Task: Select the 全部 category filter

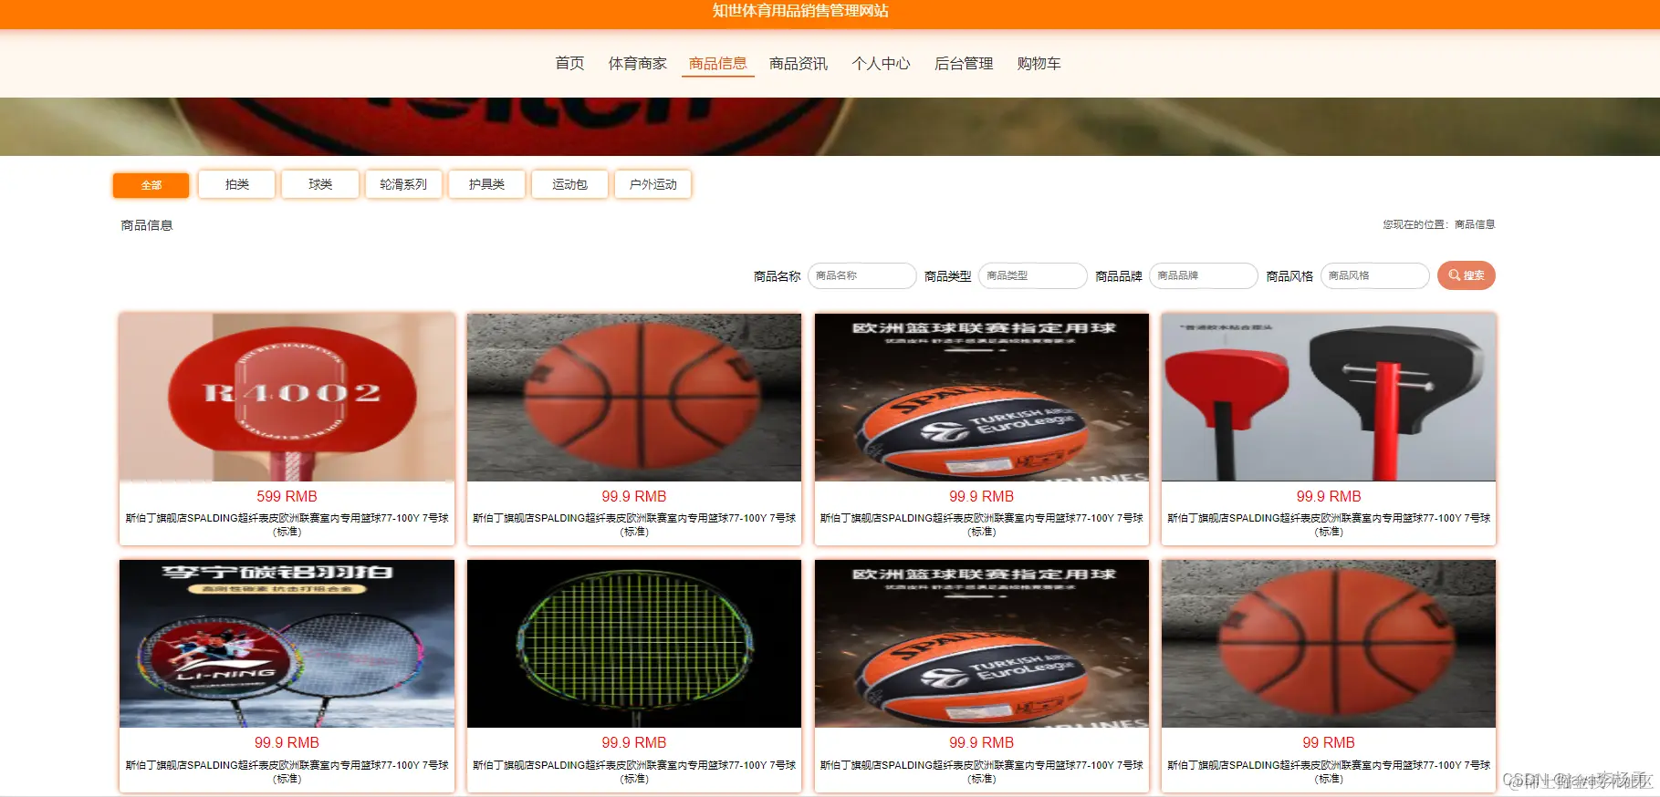Action: [151, 185]
